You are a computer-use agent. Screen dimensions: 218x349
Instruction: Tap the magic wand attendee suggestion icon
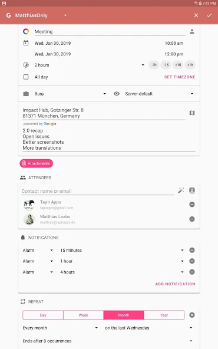[x=181, y=190]
